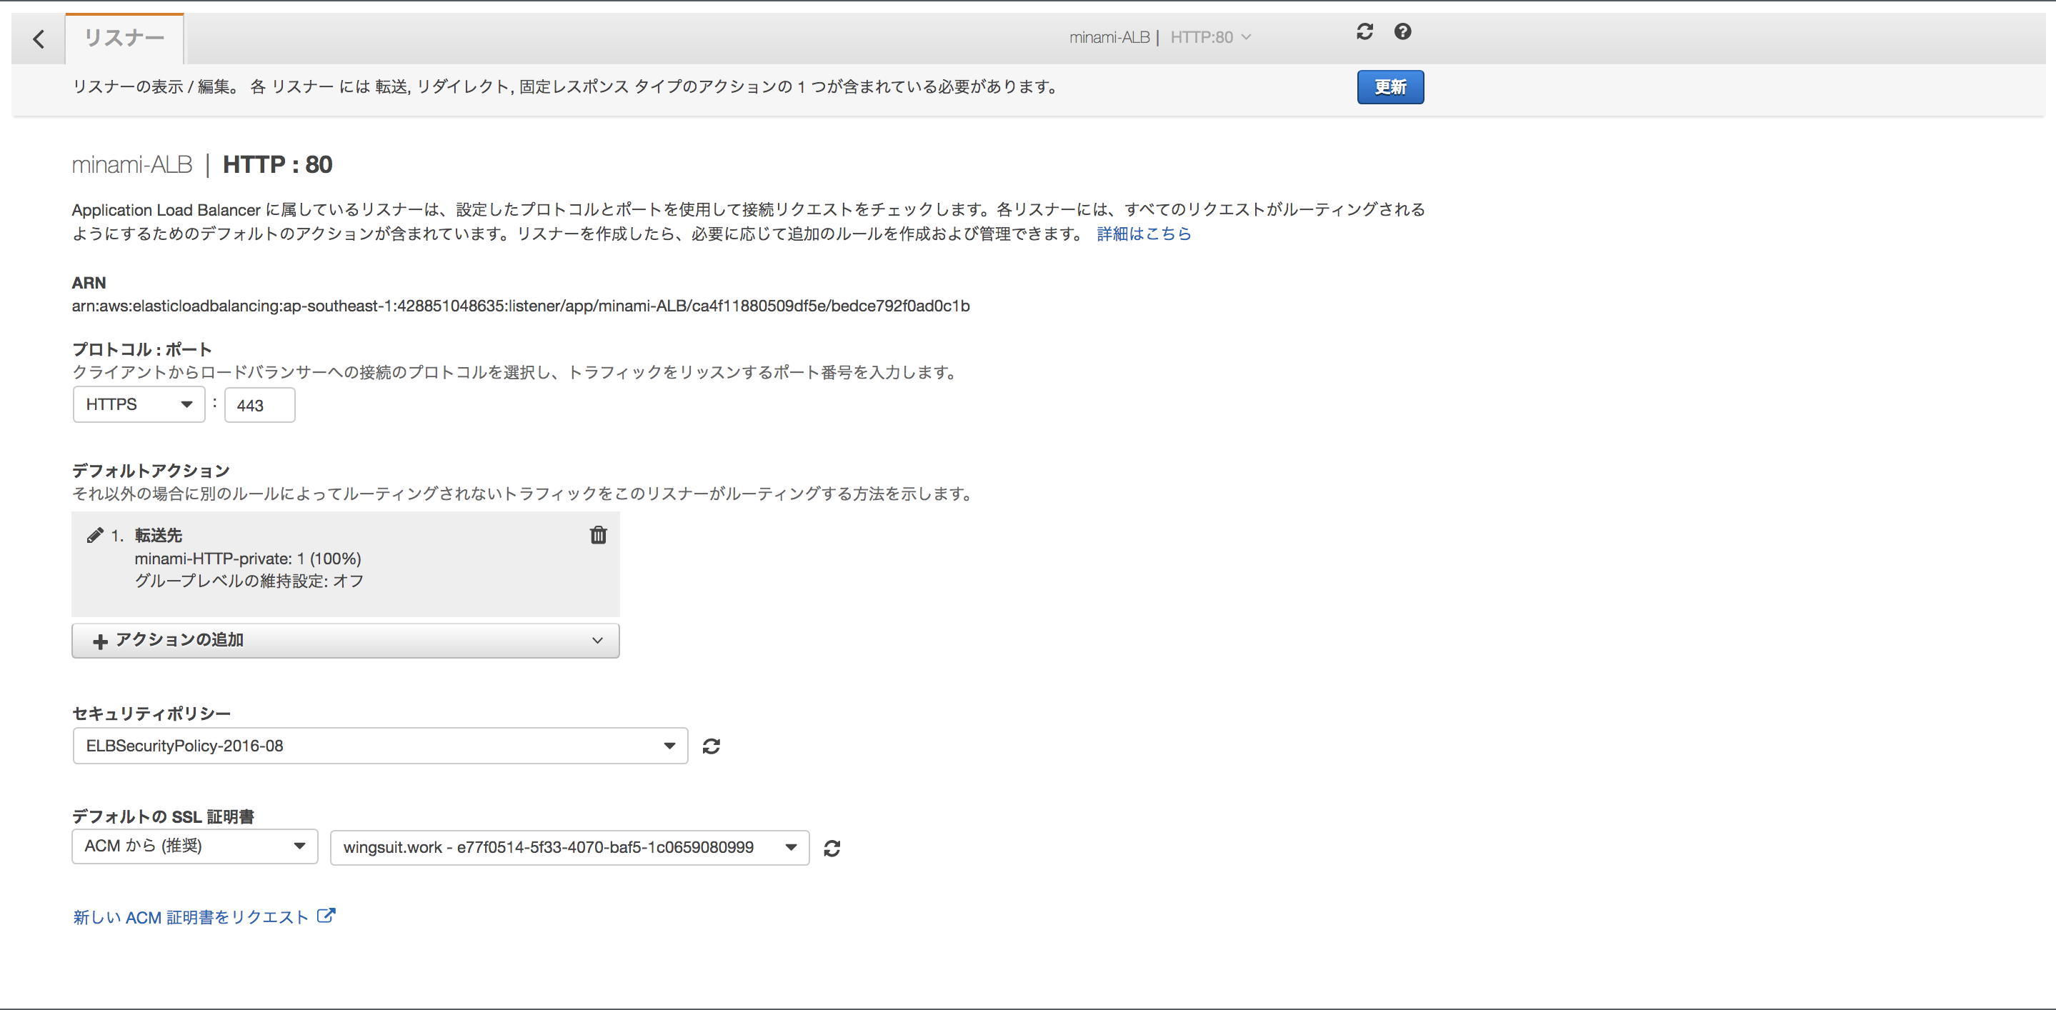
Task: Refresh the listener page using the reload icon
Action: (x=1364, y=32)
